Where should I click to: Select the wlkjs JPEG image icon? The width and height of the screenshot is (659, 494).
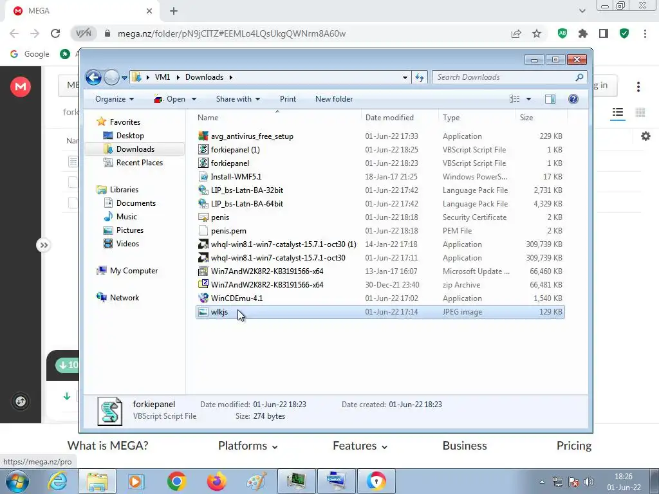[203, 312]
